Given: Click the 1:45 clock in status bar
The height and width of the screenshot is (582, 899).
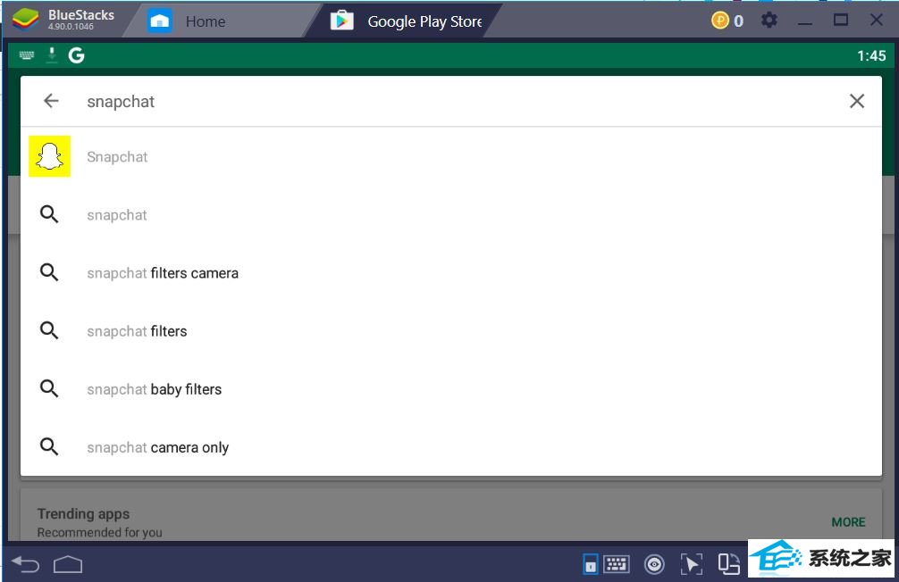Looking at the screenshot, I should click(871, 55).
